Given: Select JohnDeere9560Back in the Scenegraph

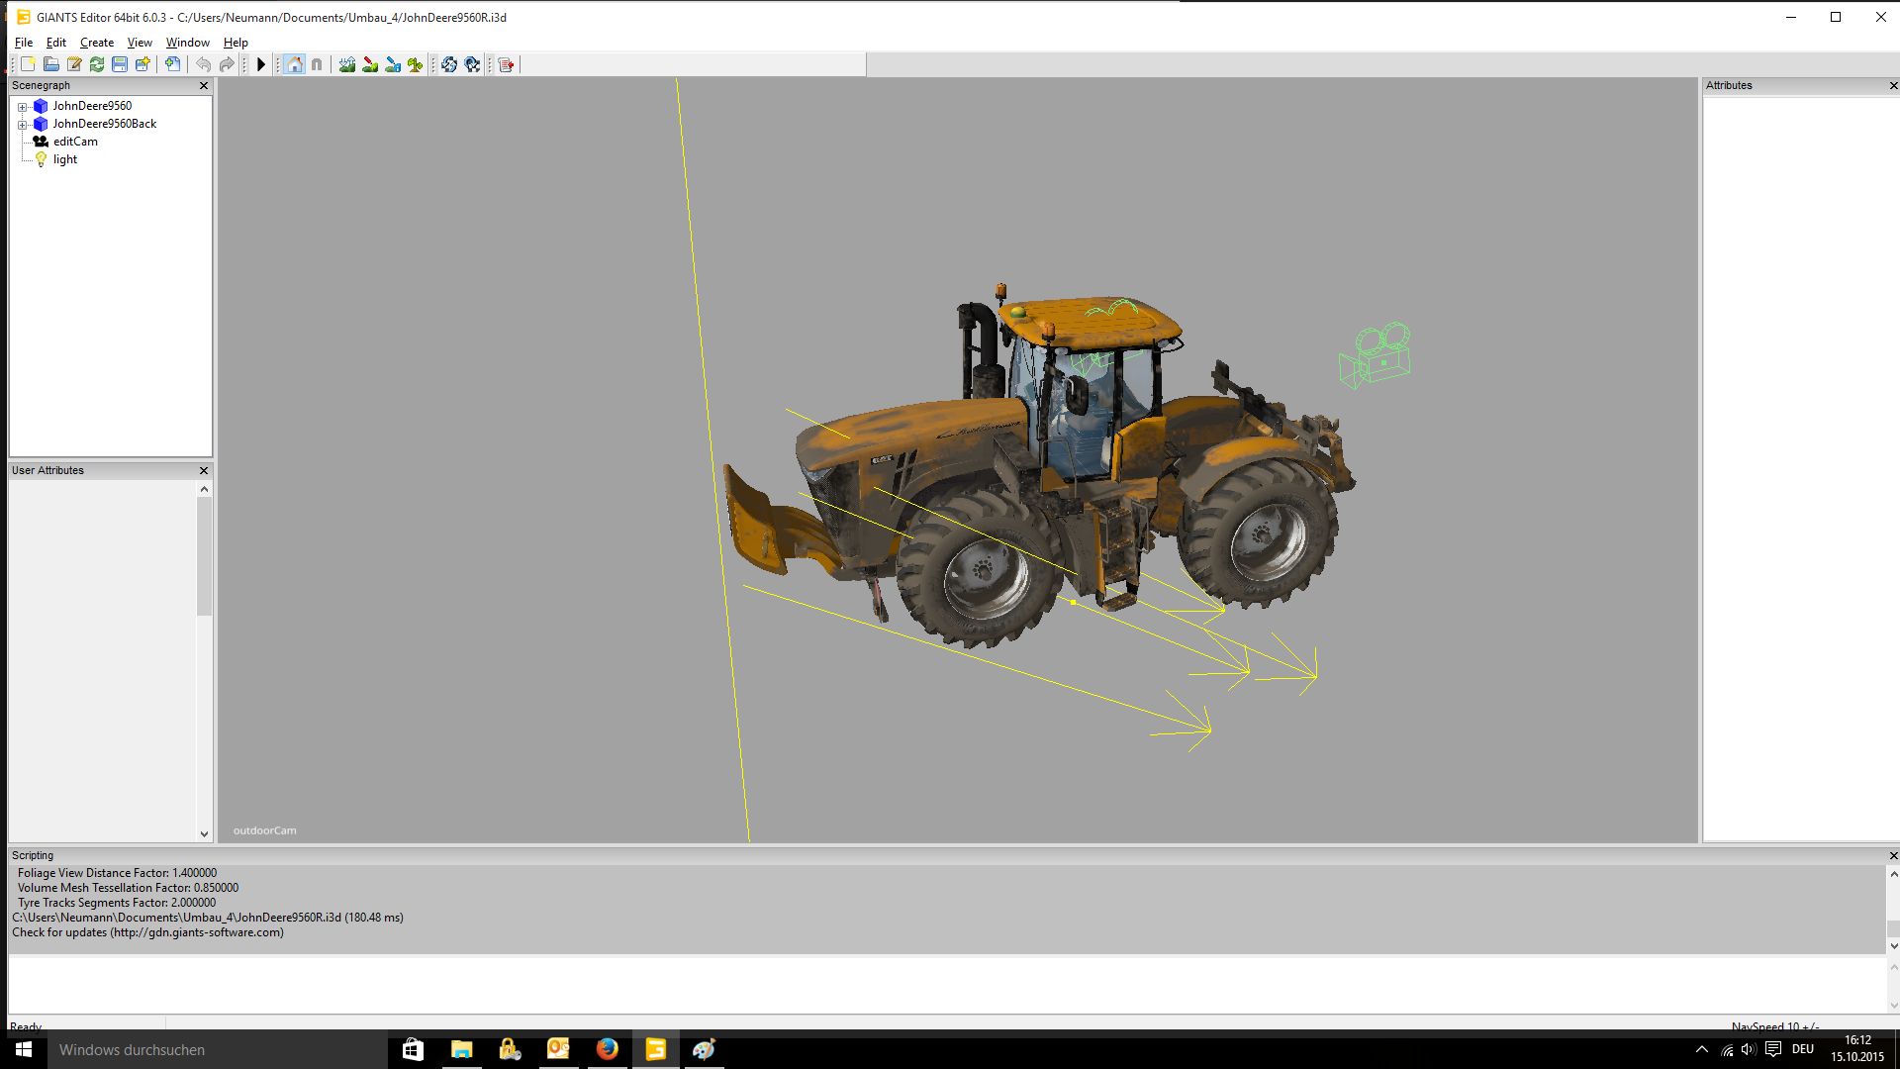Looking at the screenshot, I should click(x=105, y=124).
